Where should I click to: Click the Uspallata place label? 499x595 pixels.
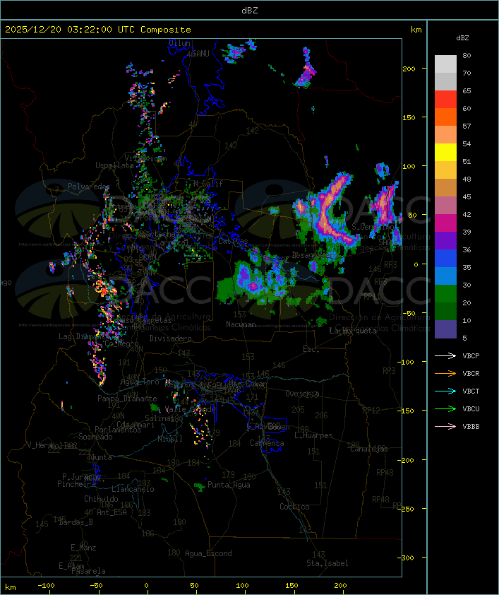114,165
